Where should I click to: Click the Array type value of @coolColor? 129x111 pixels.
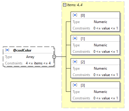pyautogui.click(x=30, y=57)
